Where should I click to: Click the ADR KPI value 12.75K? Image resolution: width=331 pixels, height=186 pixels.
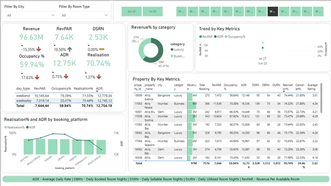(x=64, y=63)
